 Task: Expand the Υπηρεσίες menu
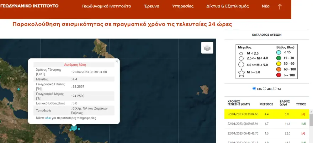182,6
